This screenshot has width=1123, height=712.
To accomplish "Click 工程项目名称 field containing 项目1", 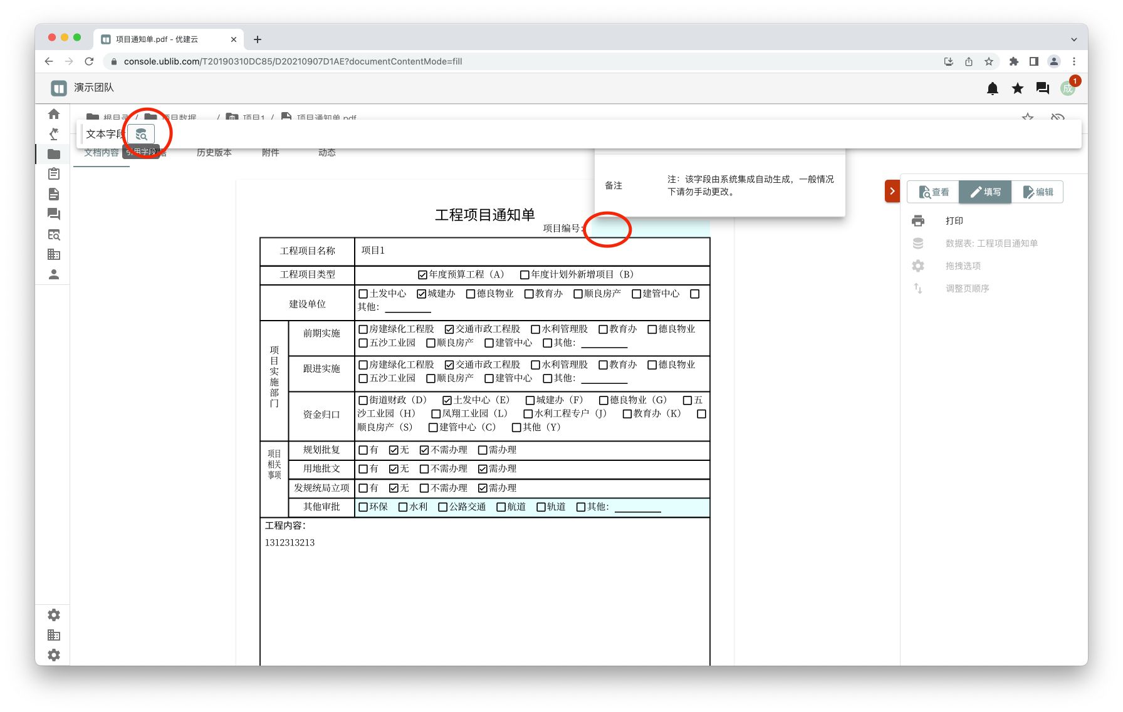I will click(x=532, y=250).
